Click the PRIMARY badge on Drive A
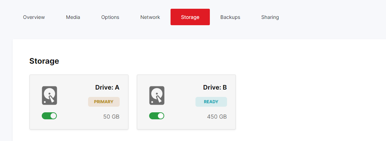Viewport: 386px width, 141px height. (104, 102)
